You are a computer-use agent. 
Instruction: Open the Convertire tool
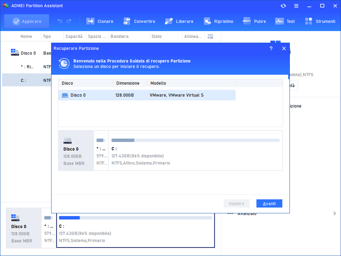139,21
